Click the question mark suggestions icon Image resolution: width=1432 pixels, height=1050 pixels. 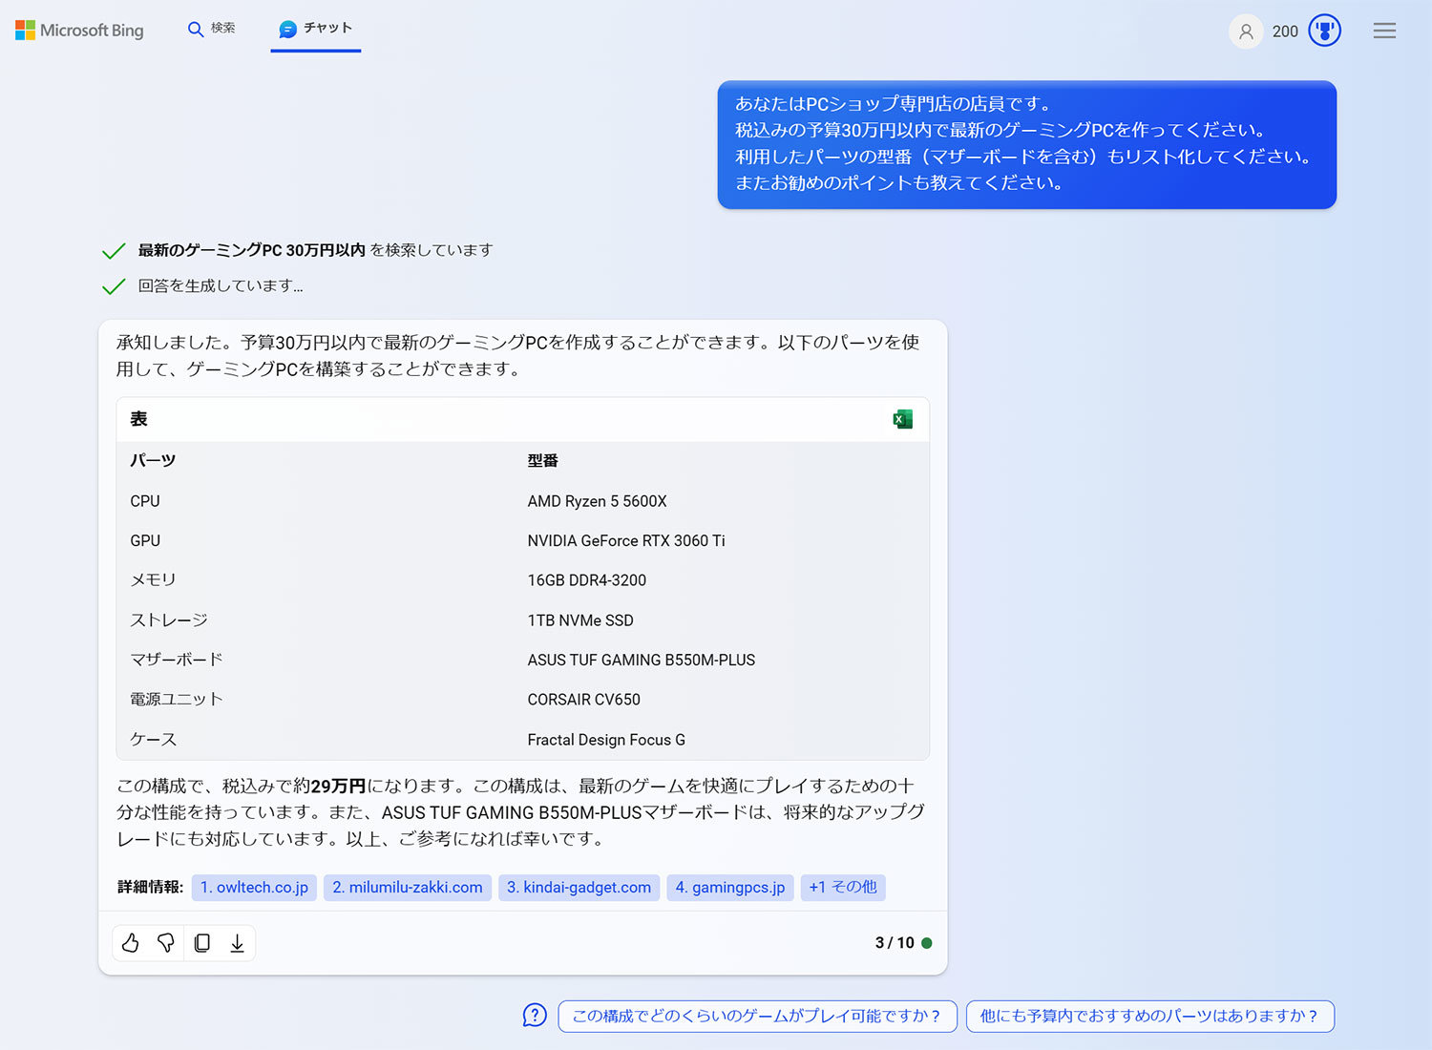(535, 1016)
